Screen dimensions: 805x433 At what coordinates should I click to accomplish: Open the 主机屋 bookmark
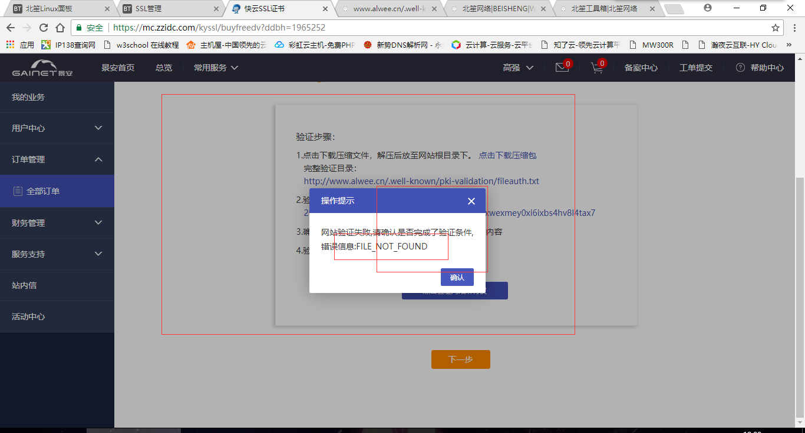pos(226,45)
